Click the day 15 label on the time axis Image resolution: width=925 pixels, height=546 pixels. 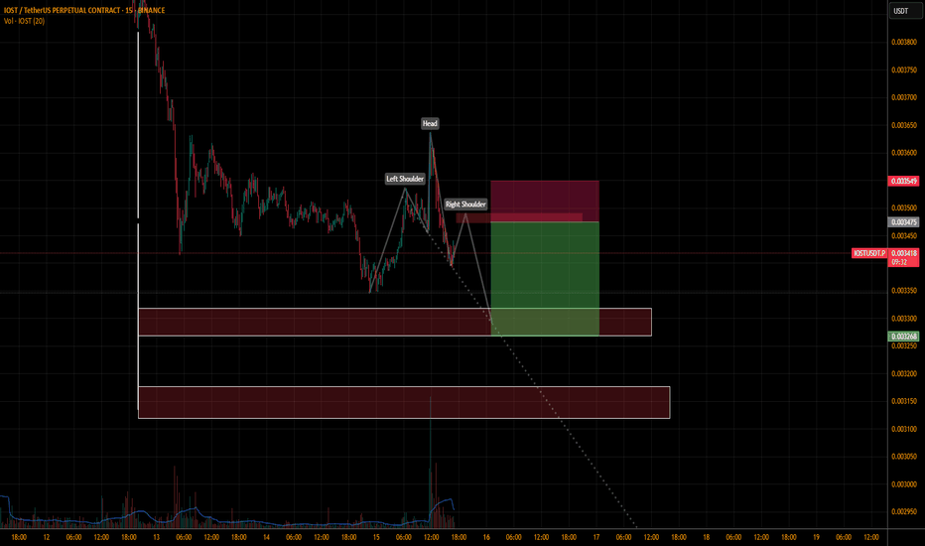(x=376, y=537)
